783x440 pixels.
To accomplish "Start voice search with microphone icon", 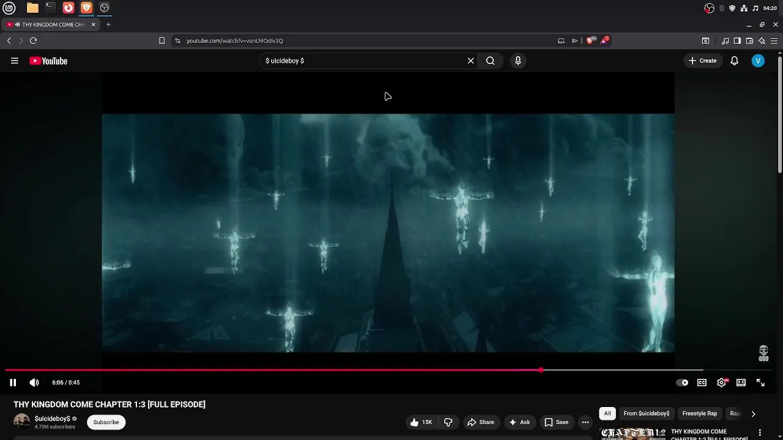I will pyautogui.click(x=518, y=61).
